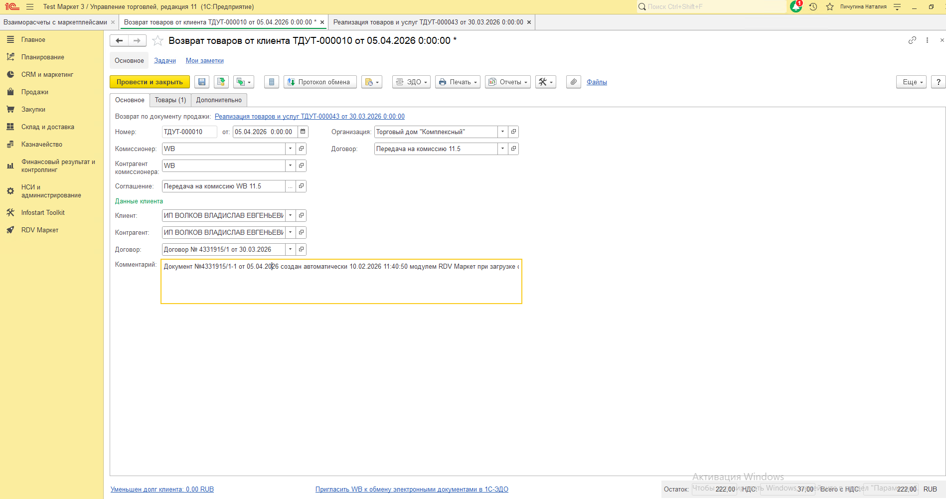
Task: Switch to the Товары (1) tab
Action: tap(170, 100)
